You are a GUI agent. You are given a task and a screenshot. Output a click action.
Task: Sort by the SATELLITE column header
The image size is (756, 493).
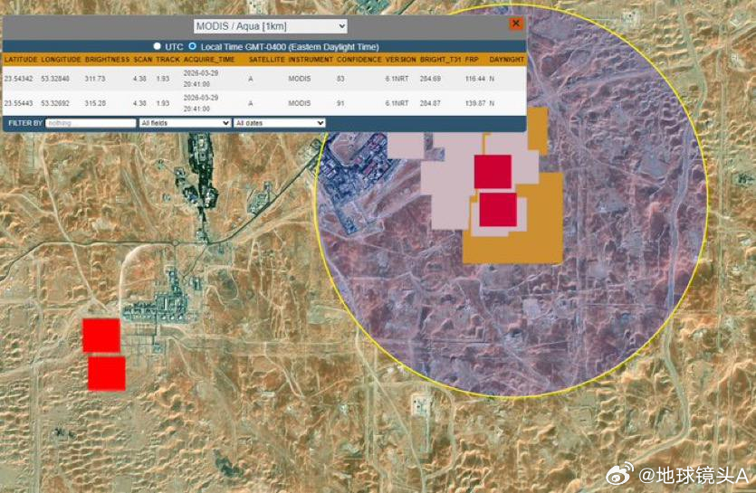(x=266, y=60)
